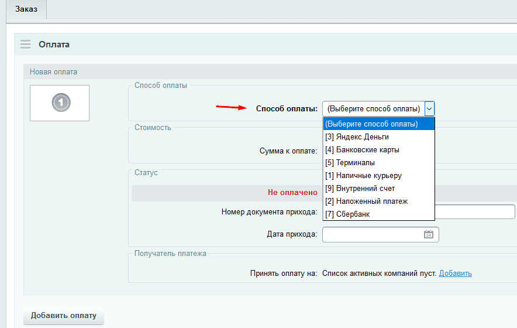This screenshot has height=328, width=517.
Task: Click the Номер документа прихода input field
Action: pos(474,211)
